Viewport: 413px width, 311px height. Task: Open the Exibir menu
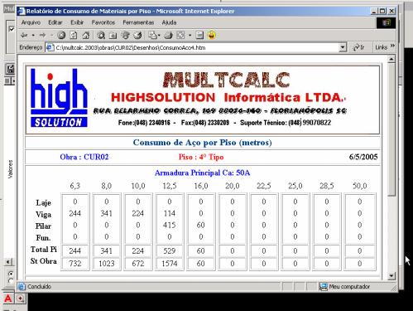pos(77,22)
